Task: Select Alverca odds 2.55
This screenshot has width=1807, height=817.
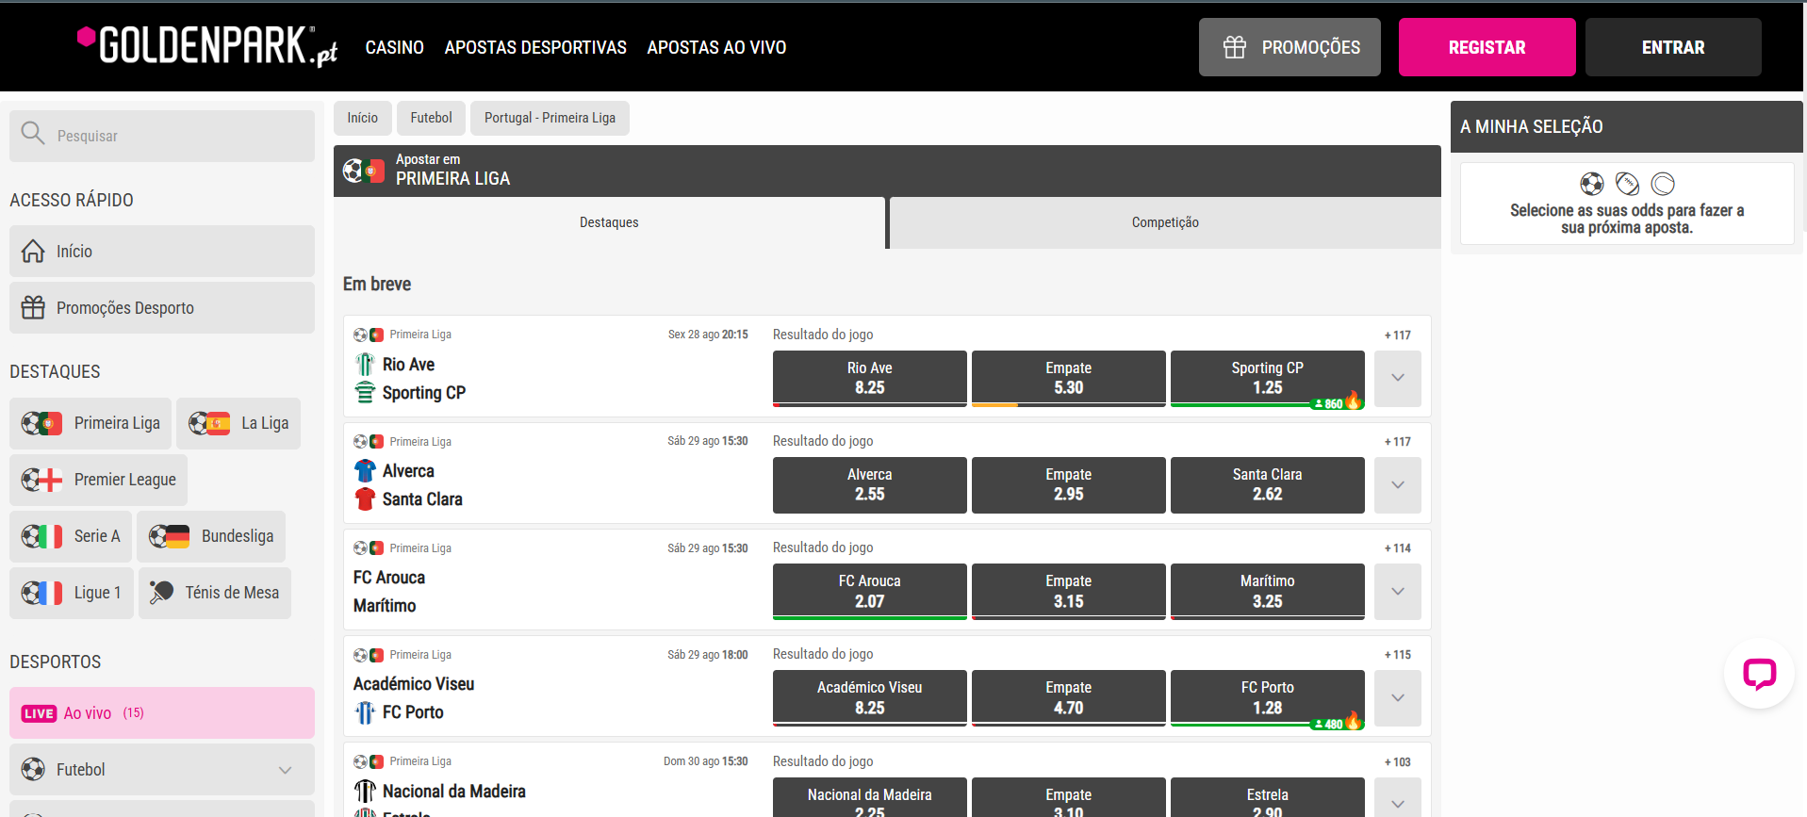Action: pos(870,485)
